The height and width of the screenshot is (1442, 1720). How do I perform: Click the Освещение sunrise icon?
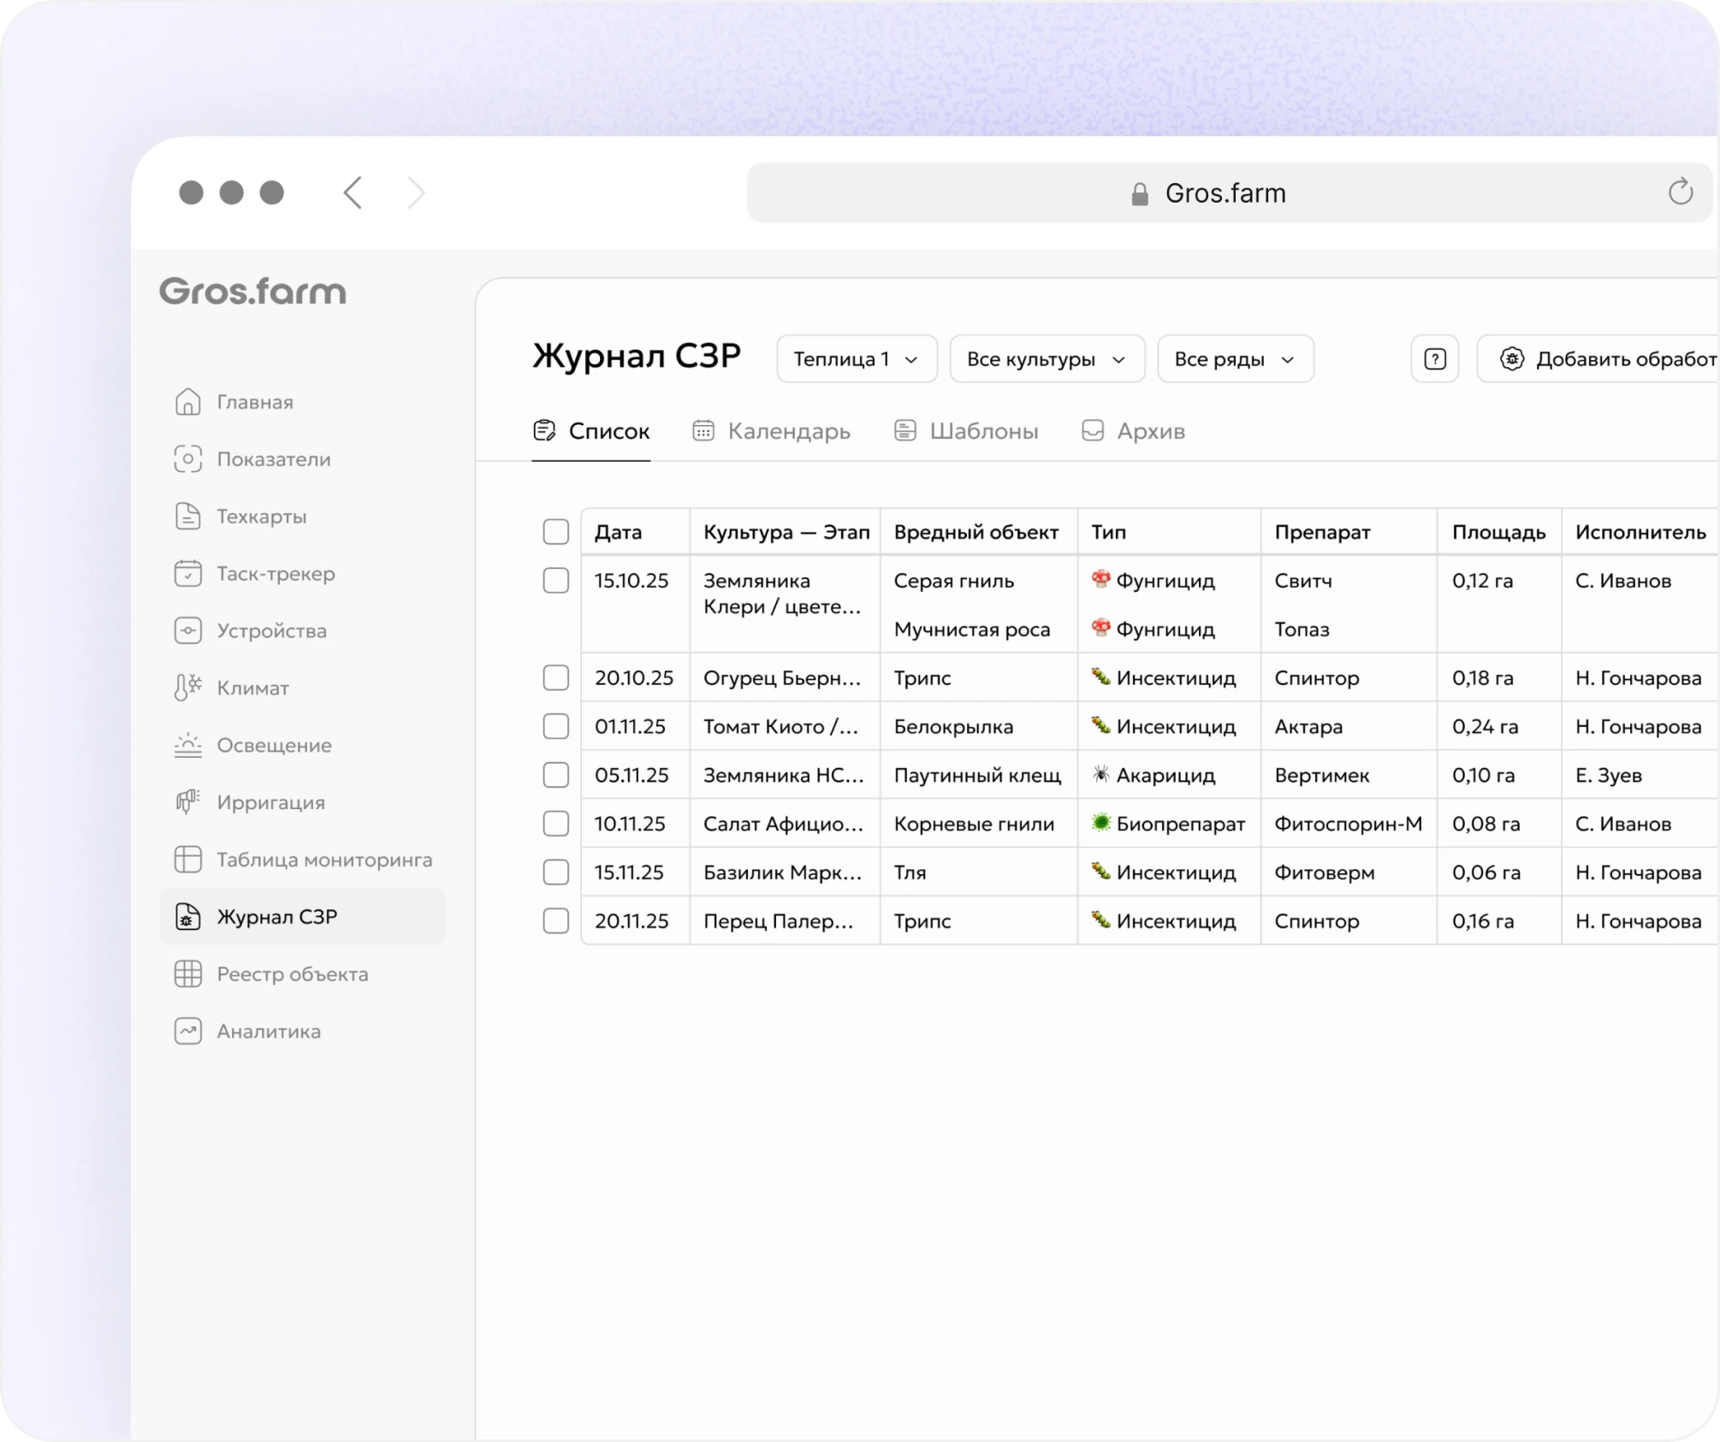(187, 745)
